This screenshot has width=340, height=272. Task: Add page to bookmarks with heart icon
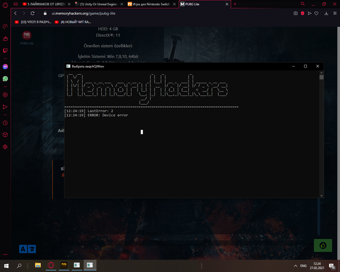pyautogui.click(x=316, y=13)
